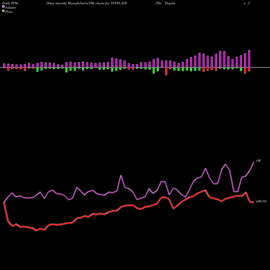The width and height of the screenshot is (270, 270).
Task: Click the Daily PVM title text
Action: [x=10, y=3]
